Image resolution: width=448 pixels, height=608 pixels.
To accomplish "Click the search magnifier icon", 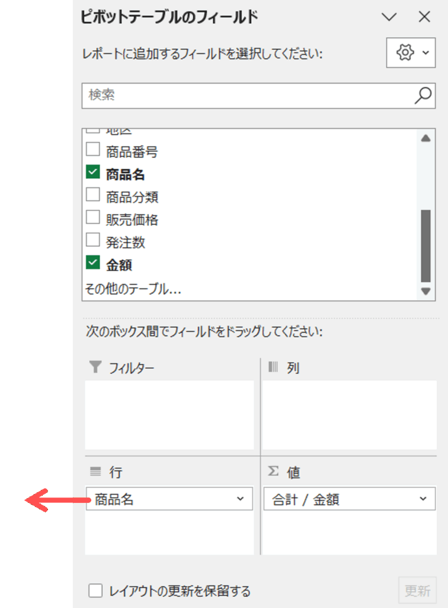I will tap(423, 95).
